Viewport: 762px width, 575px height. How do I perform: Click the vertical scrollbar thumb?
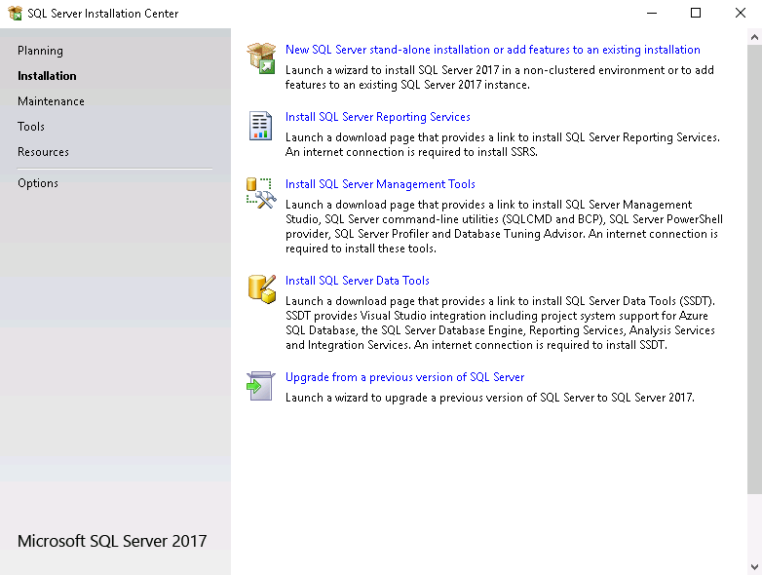coord(754,269)
